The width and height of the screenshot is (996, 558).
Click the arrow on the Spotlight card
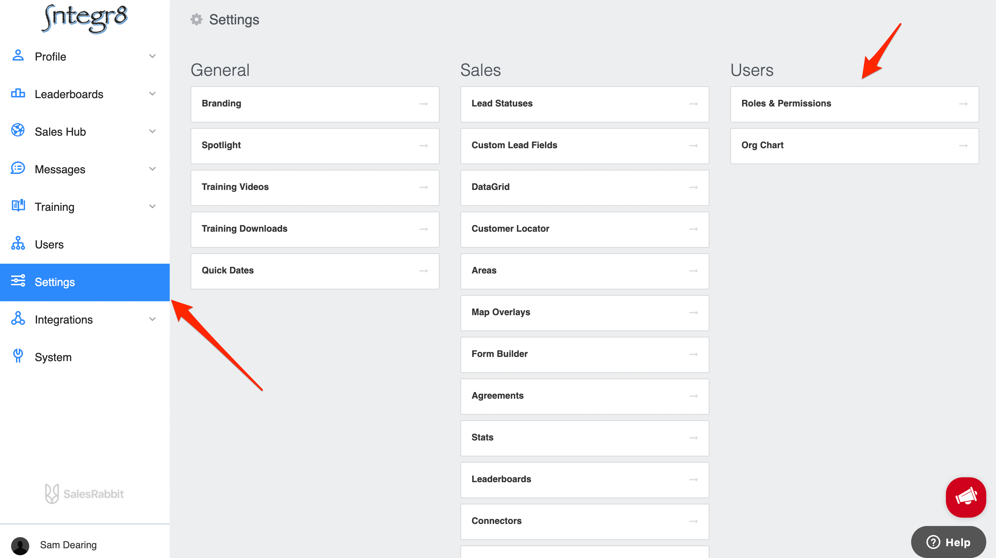(423, 146)
